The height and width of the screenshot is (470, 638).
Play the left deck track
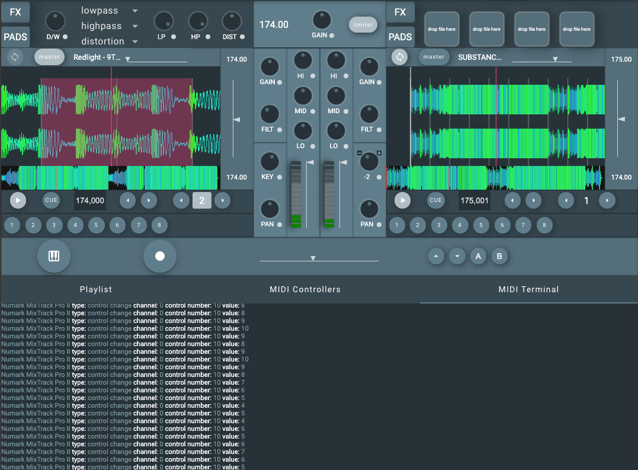[18, 200]
